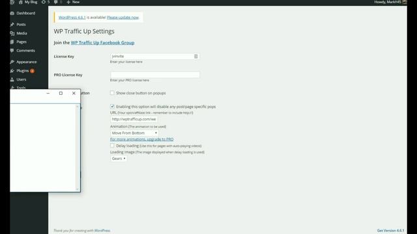Click the URL field with wptrafficup.com
417x234 pixels.
click(134, 119)
